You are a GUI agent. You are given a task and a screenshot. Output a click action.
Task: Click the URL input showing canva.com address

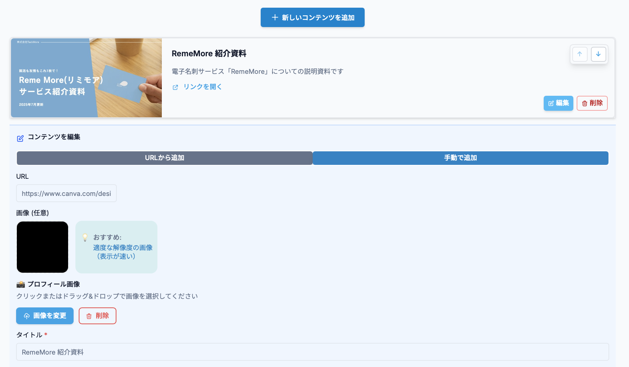pyautogui.click(x=66, y=193)
